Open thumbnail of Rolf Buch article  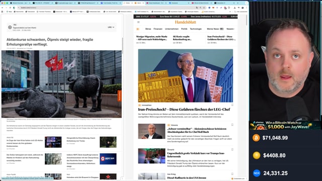[151, 131]
